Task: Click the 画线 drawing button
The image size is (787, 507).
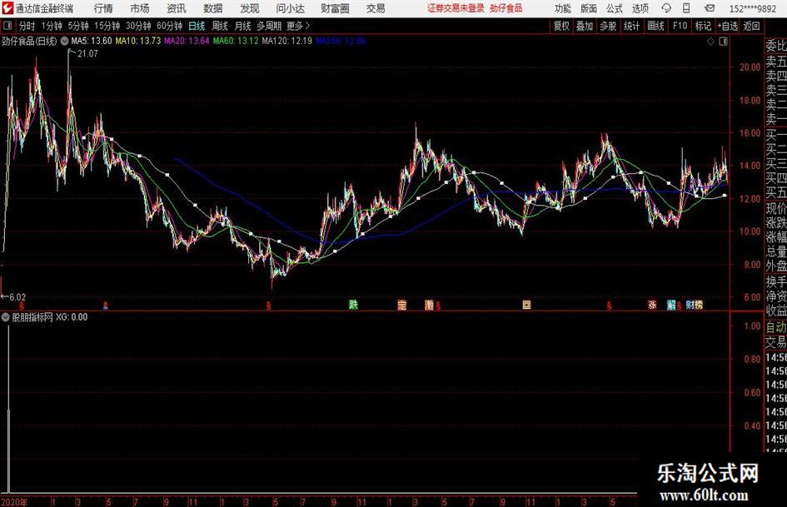Action: coord(655,26)
